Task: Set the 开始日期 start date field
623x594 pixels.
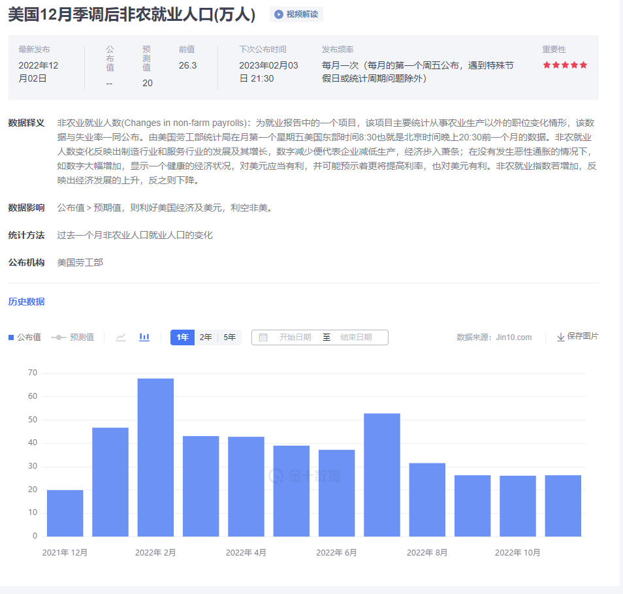Action: pos(295,337)
